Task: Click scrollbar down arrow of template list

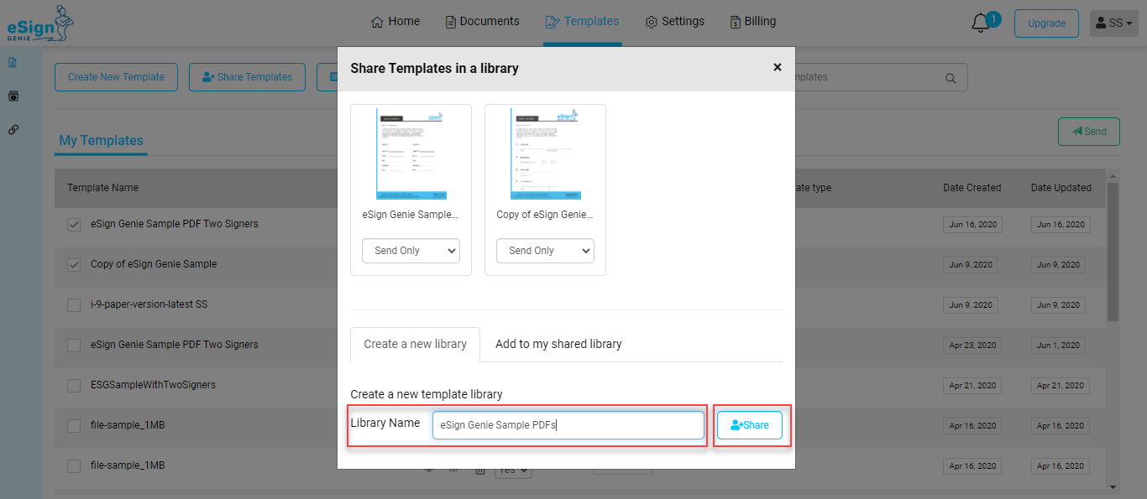Action: click(x=1113, y=486)
